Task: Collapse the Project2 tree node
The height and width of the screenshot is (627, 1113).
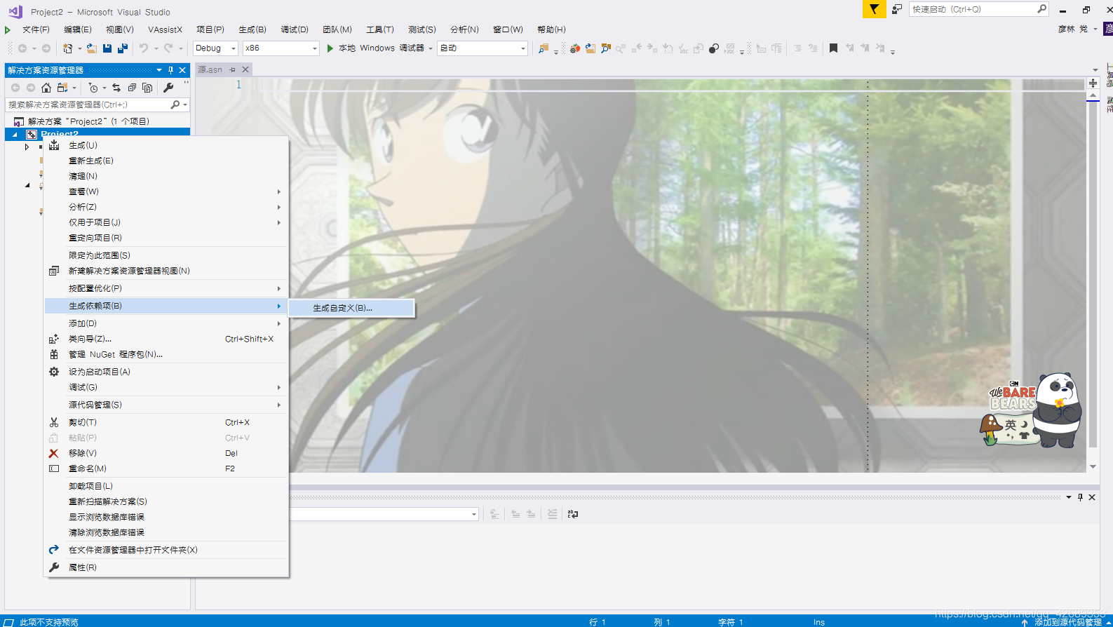Action: pos(15,135)
